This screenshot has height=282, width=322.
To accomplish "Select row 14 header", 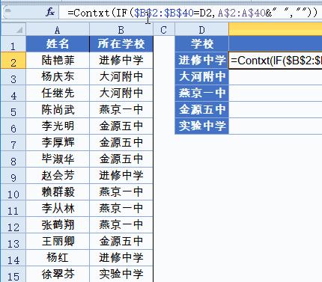I will pos(13,258).
